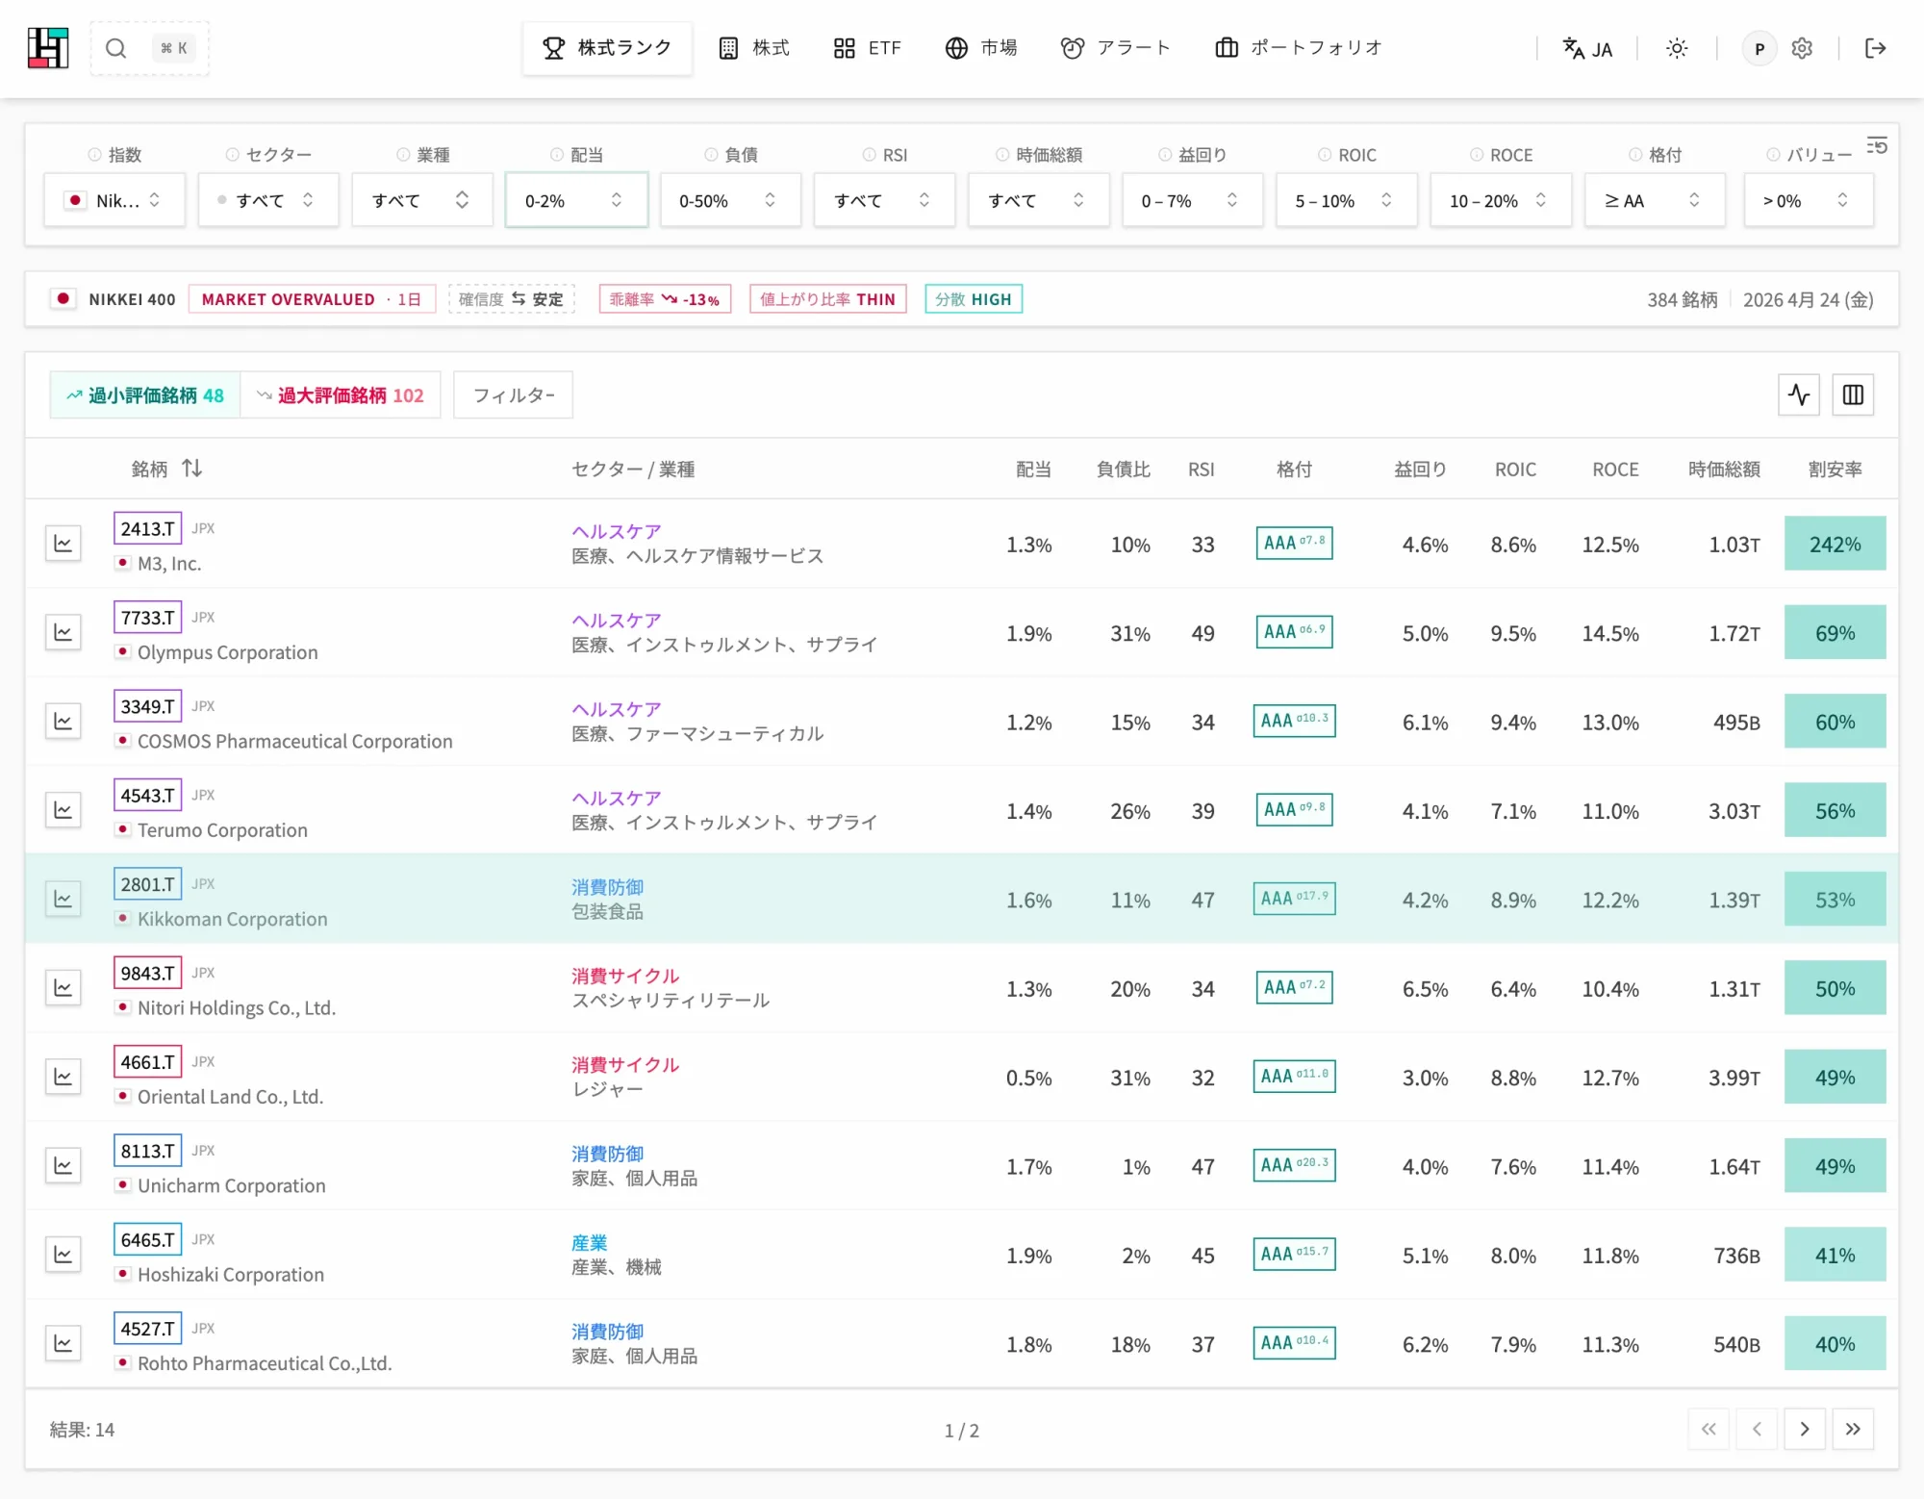Click the logout icon

(1875, 48)
